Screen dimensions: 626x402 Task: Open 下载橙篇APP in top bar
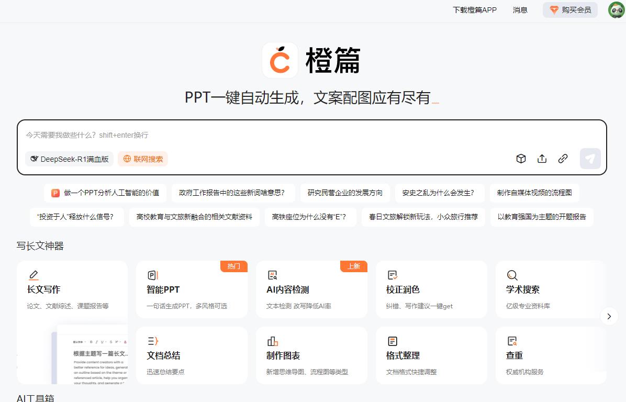(x=475, y=10)
